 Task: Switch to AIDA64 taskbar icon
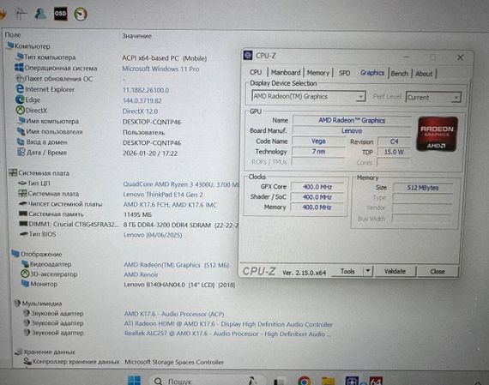click(x=376, y=381)
